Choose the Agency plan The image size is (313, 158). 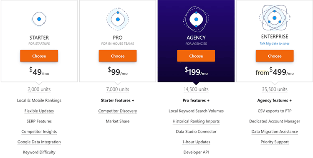(x=196, y=56)
